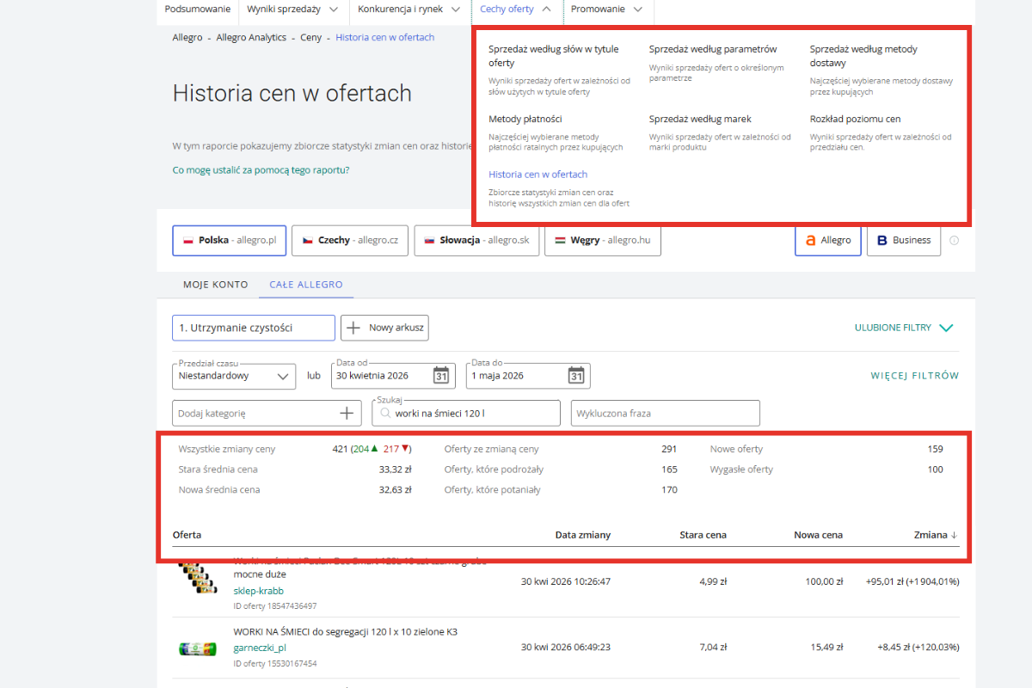Switch to the Business platform option
Image resolution: width=1032 pixels, height=688 pixels.
pos(904,241)
